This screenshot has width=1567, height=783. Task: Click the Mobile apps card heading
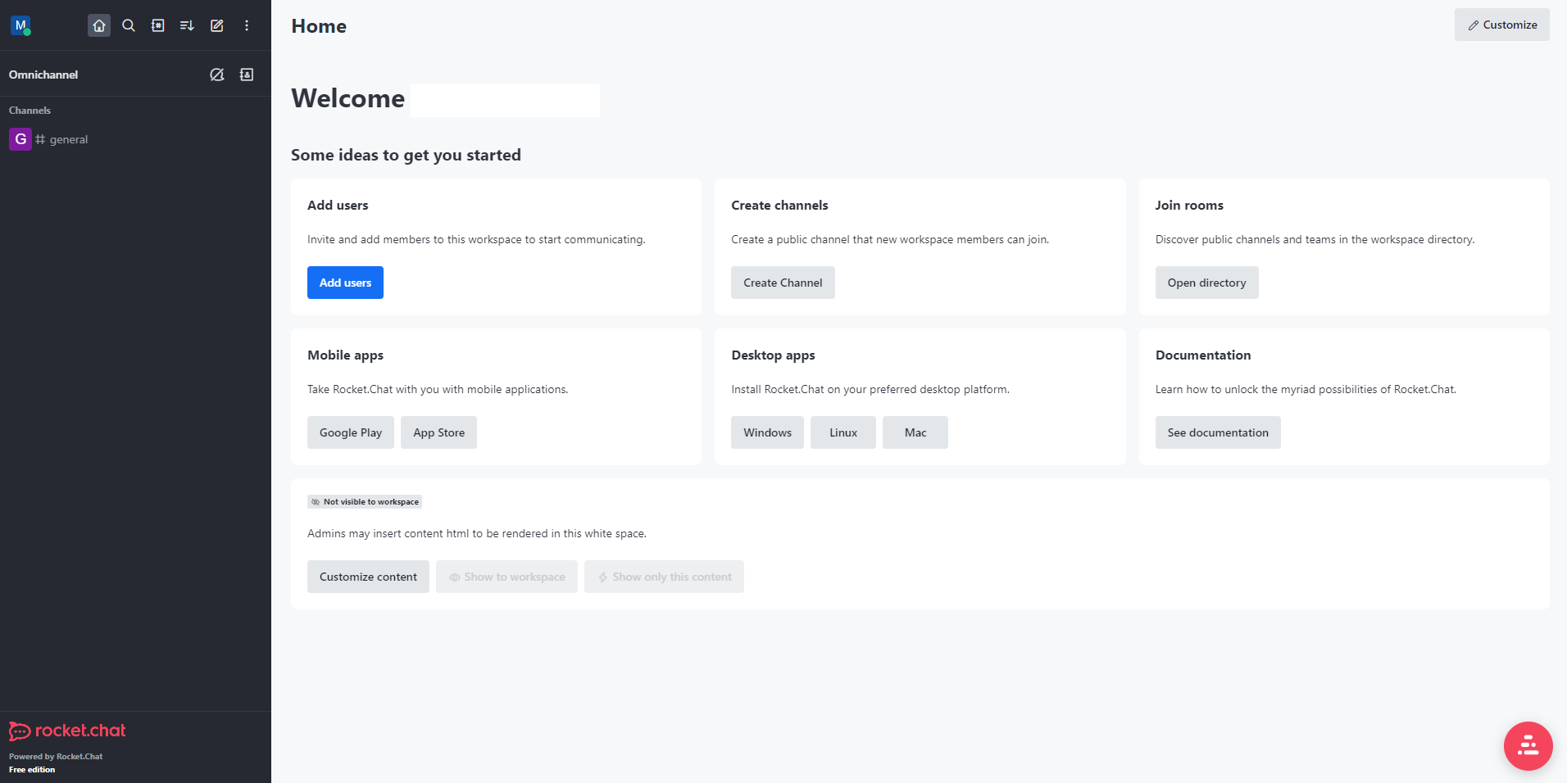click(x=345, y=355)
